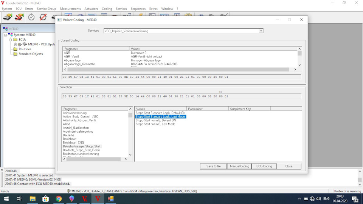Image resolution: width=363 pixels, height=204 pixels.
Task: Click the crossed-out refresh toolbar icon
Action: click(43, 17)
